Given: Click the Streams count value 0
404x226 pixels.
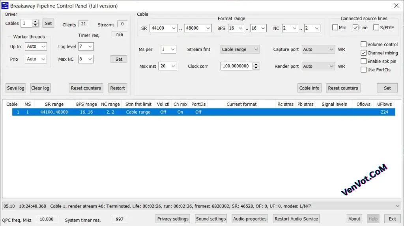Looking at the screenshot, I should pos(122,24).
